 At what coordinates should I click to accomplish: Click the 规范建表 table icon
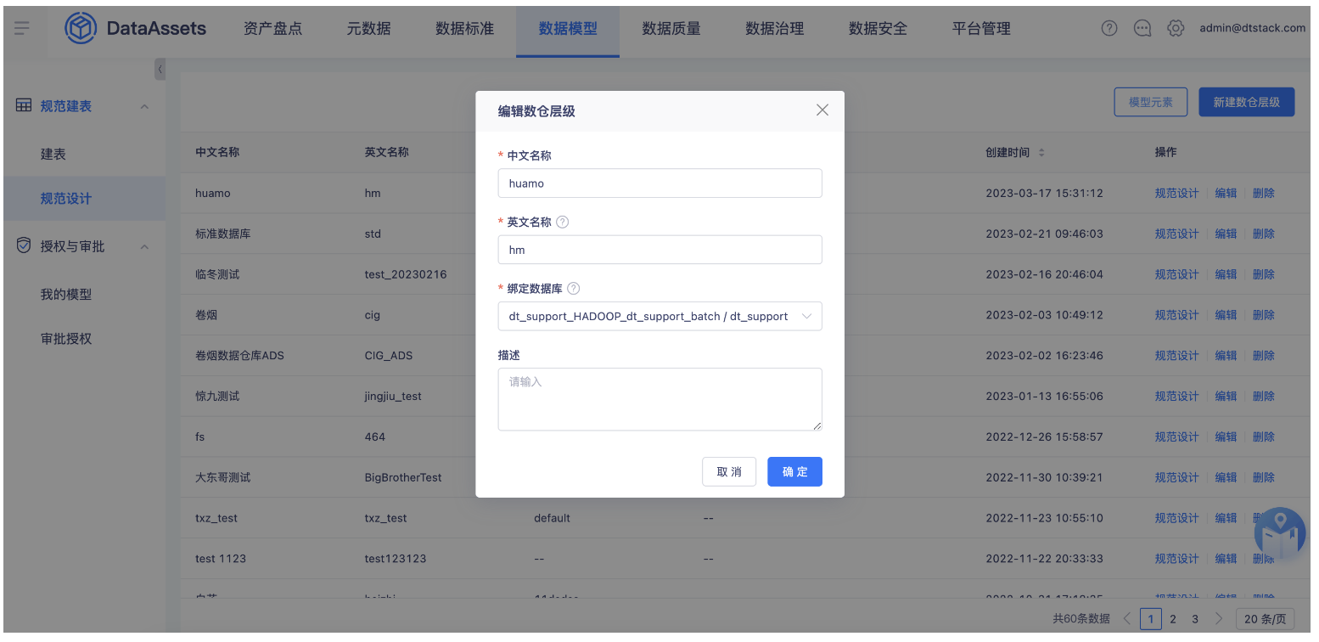click(x=24, y=106)
